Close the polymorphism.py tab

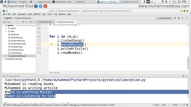click(75, 22)
